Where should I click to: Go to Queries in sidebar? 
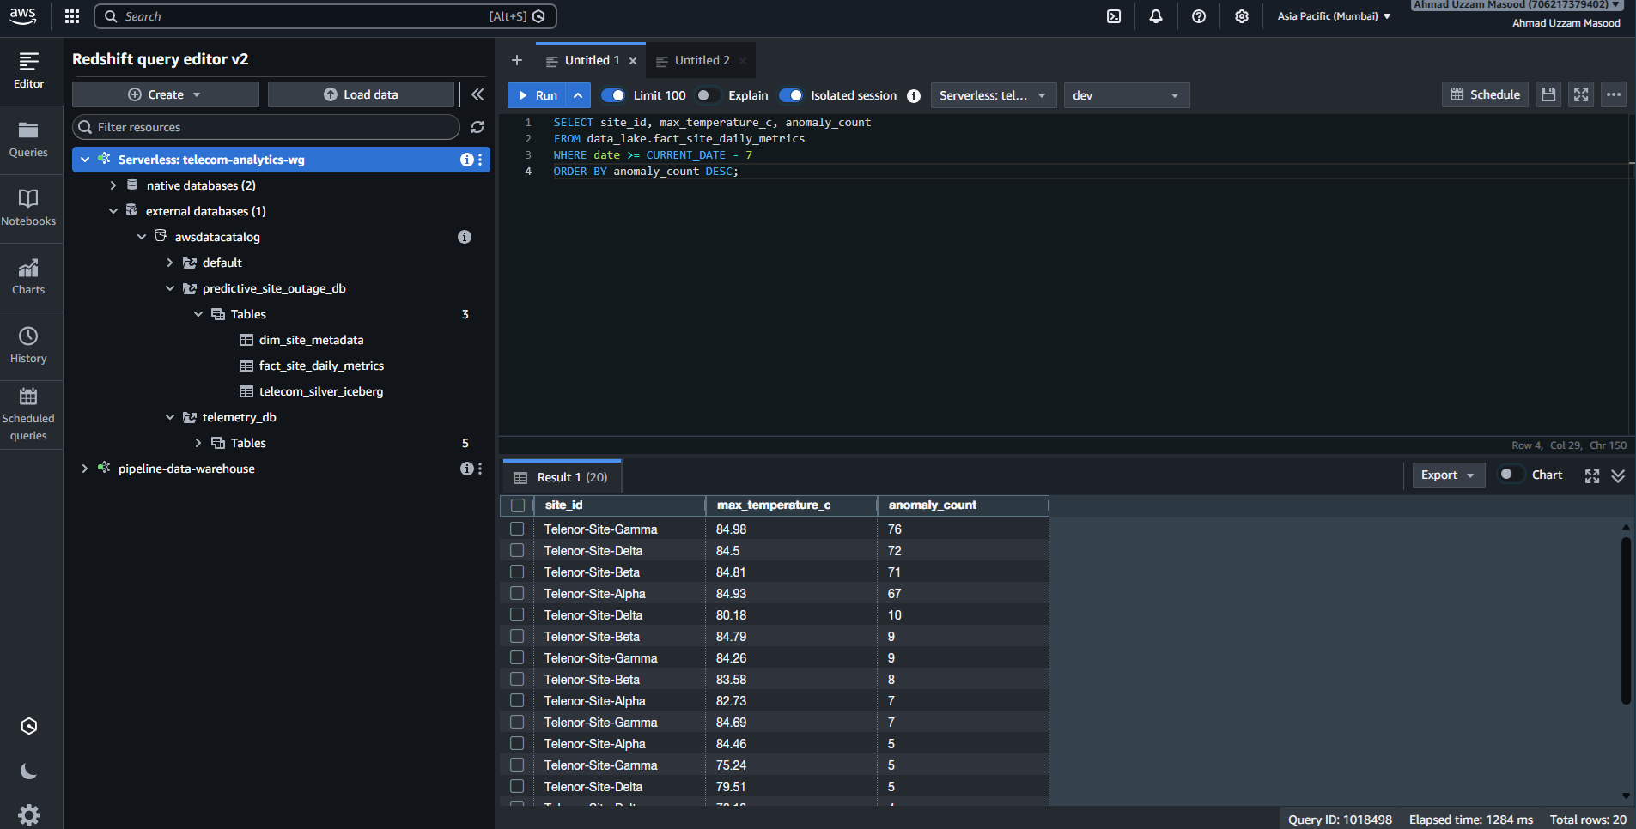point(28,140)
